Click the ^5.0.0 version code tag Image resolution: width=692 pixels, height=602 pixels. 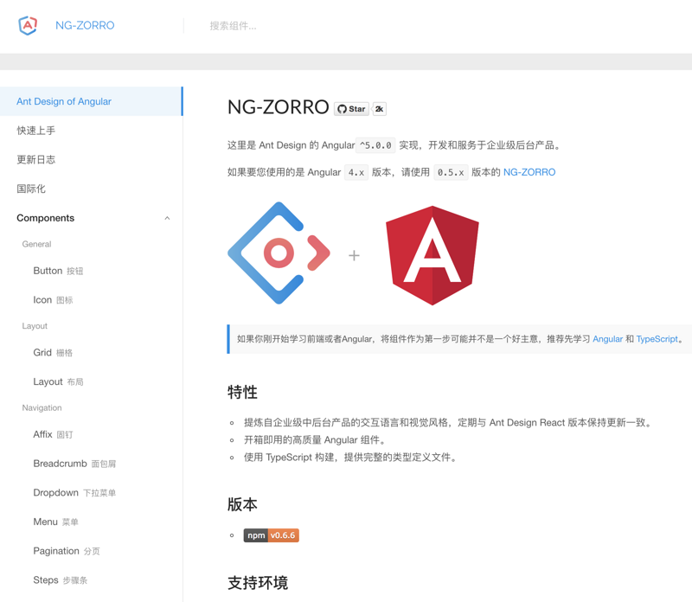[375, 145]
